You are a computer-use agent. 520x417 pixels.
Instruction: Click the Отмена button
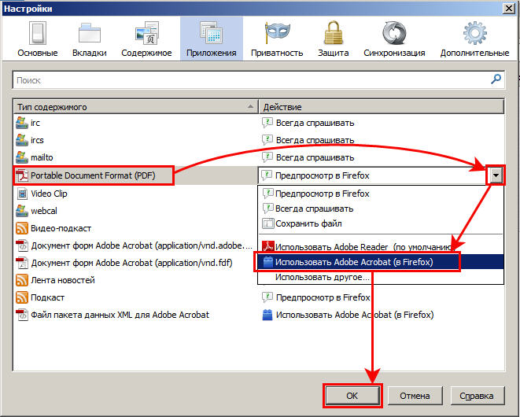coord(415,395)
